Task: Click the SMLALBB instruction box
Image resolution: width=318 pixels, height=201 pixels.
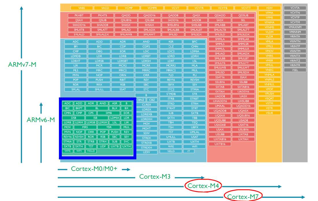Action: tap(173, 29)
